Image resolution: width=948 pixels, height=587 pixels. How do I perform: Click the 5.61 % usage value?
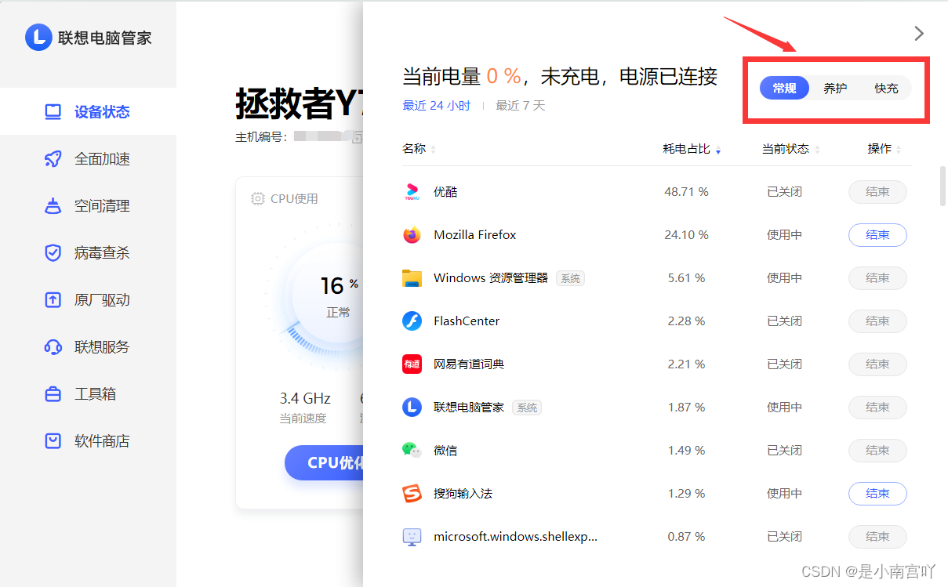[x=686, y=278]
